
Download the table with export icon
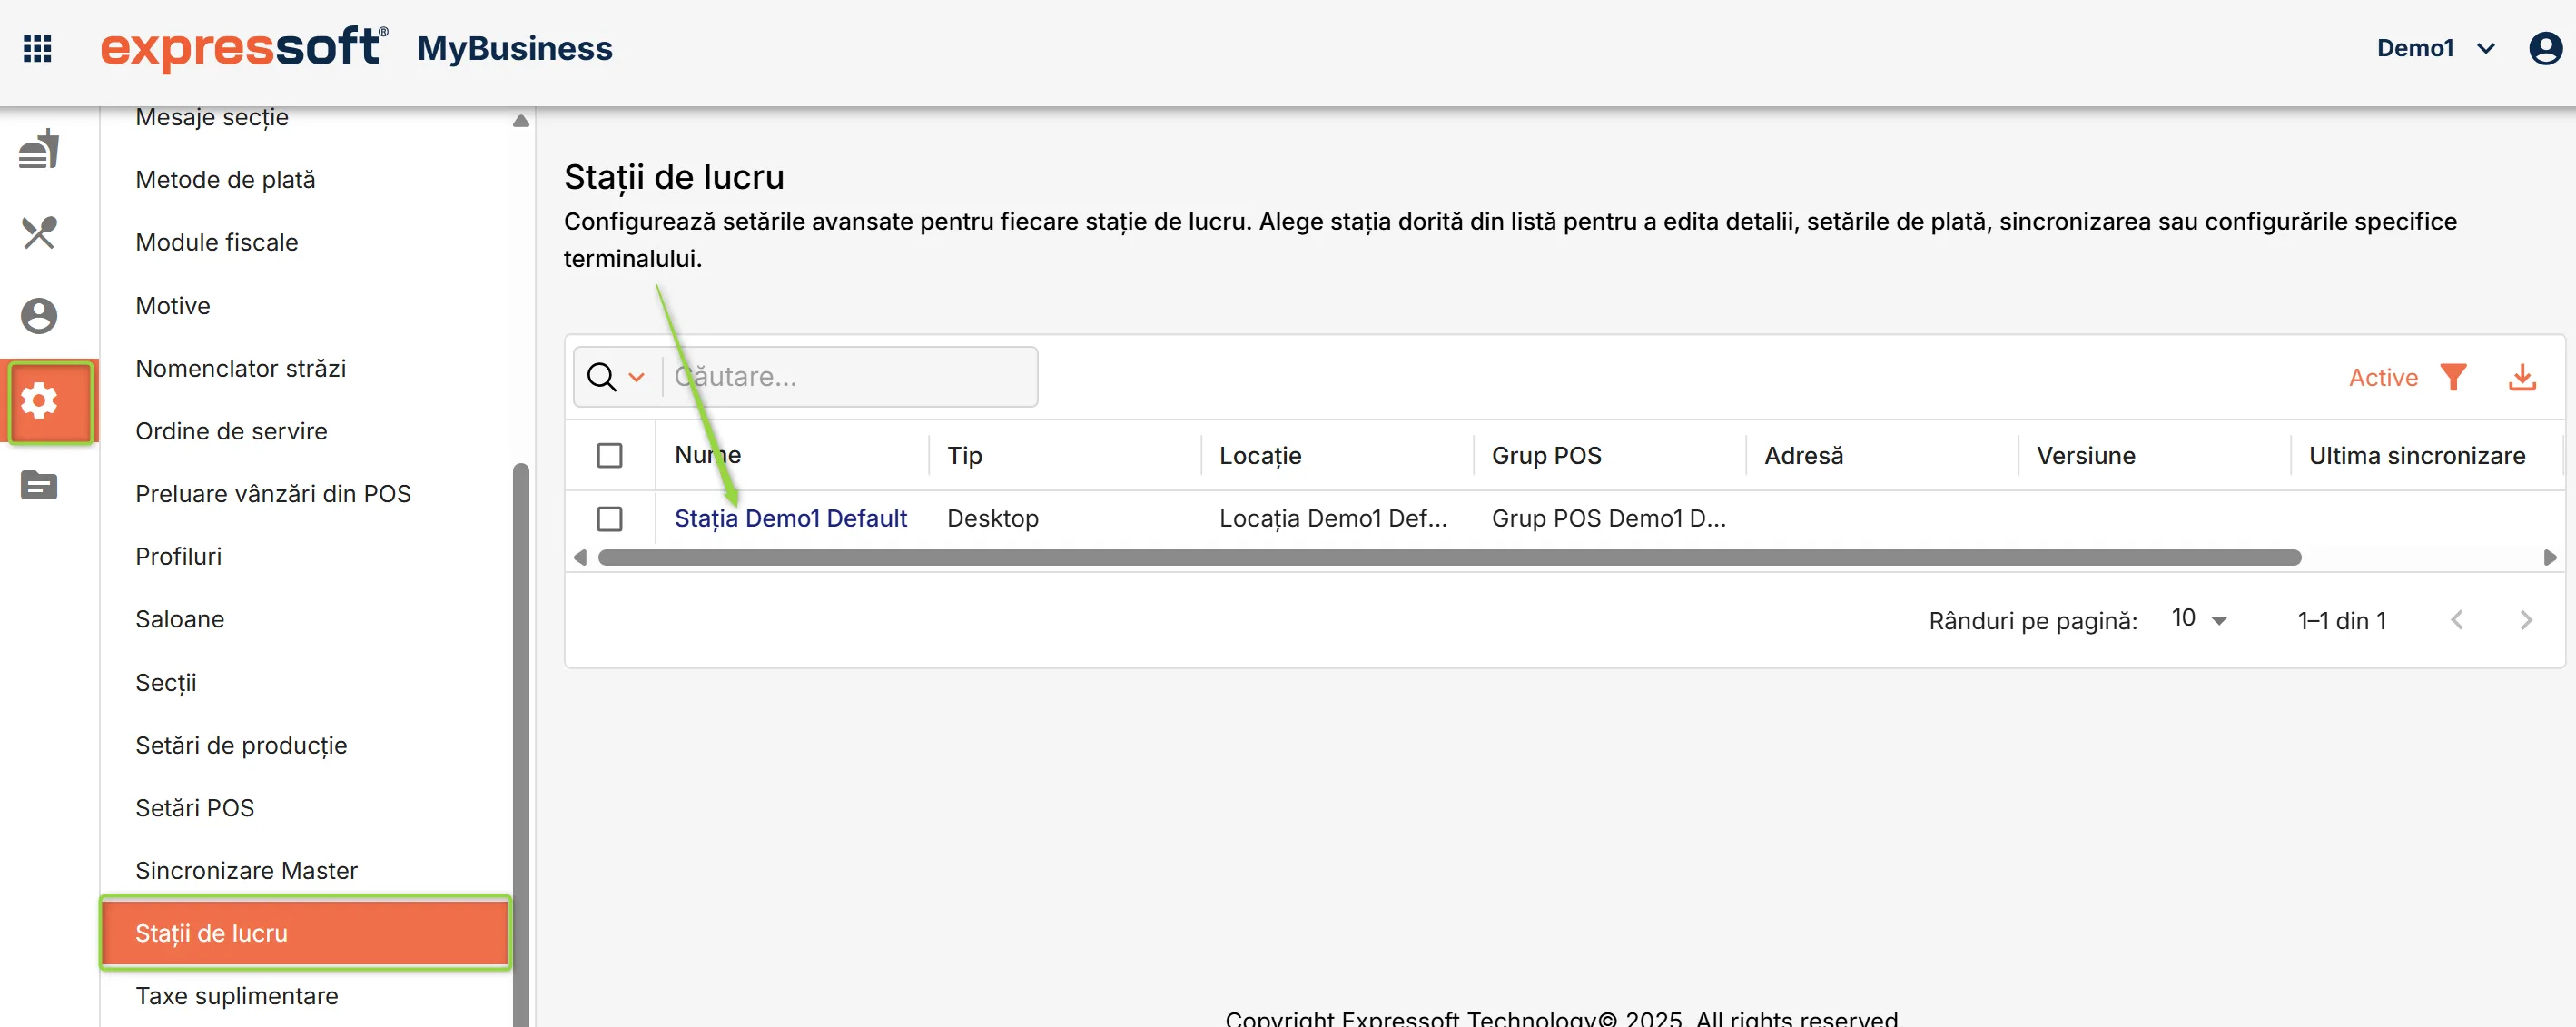(x=2522, y=377)
